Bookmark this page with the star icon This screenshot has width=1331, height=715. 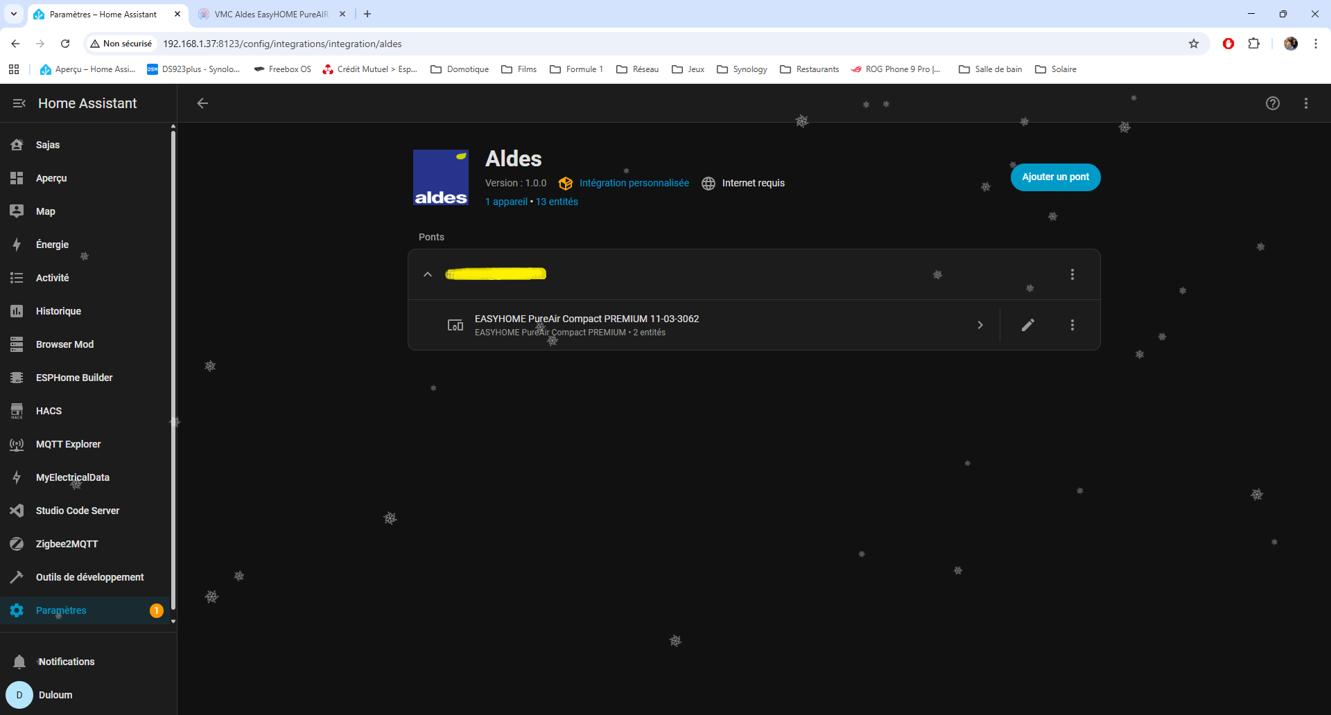(x=1194, y=44)
